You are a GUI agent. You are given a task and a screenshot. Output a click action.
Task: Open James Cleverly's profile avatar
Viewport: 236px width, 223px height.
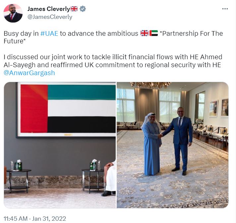[13, 13]
